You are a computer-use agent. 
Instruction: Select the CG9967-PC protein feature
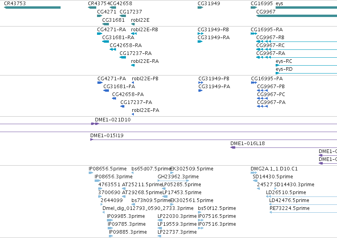(x=263, y=98)
